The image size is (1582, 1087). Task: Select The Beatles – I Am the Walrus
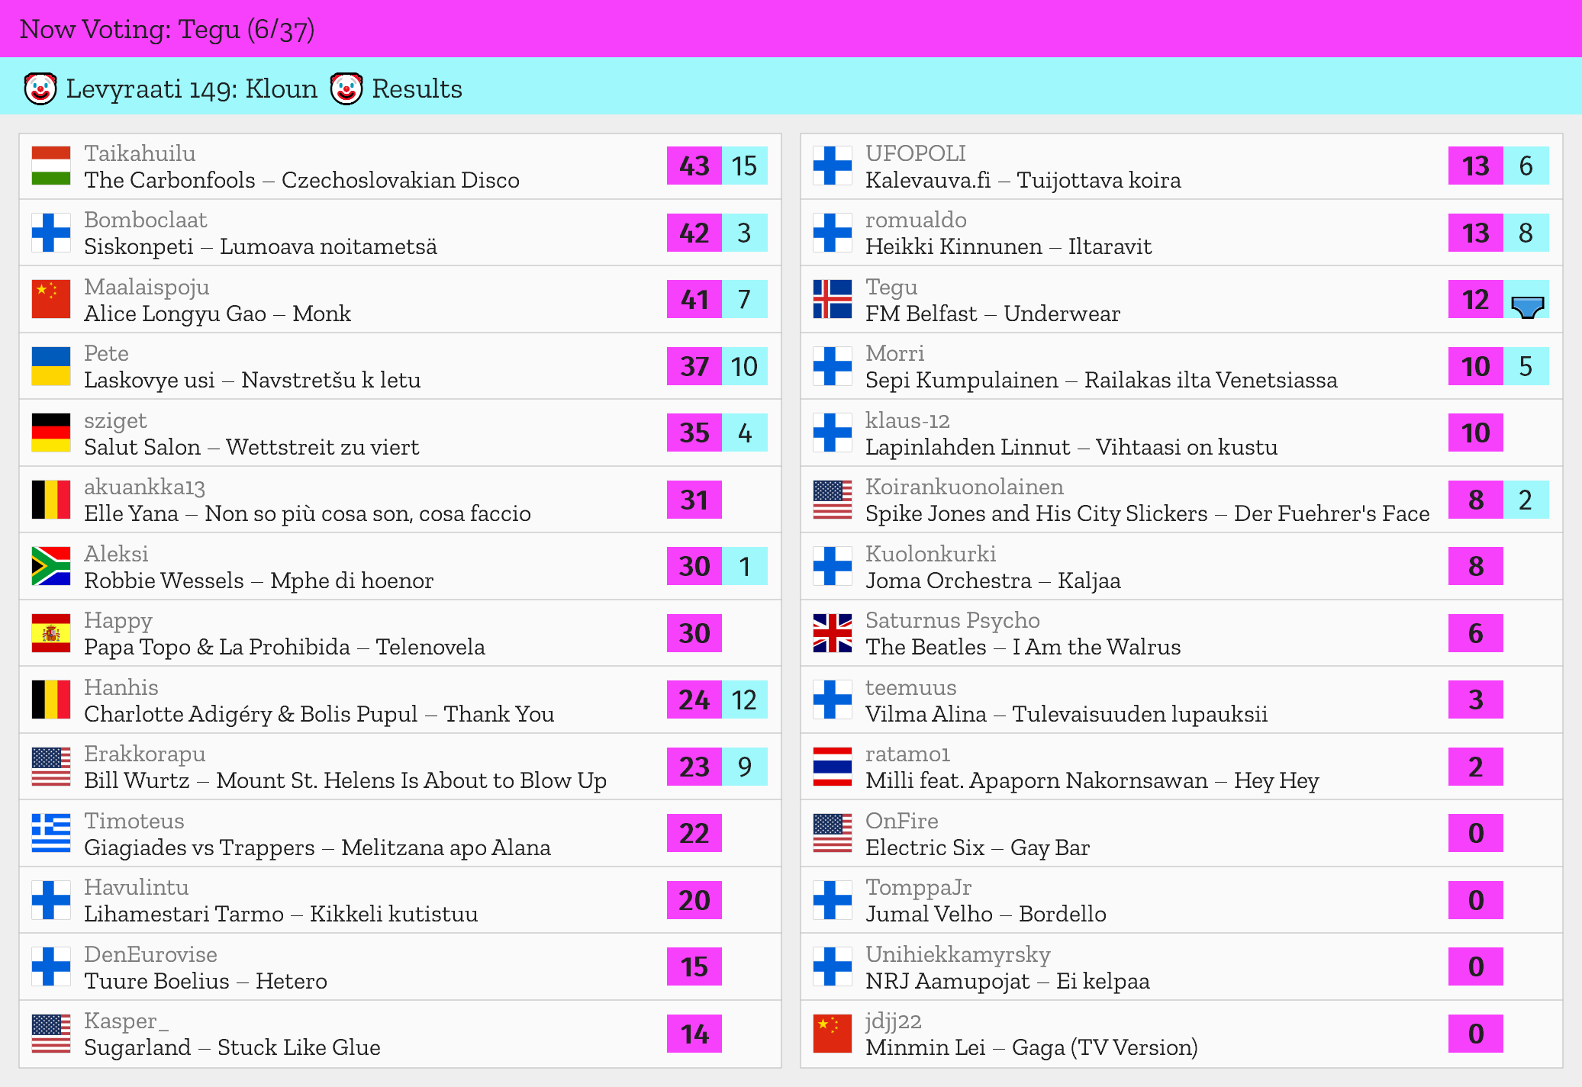[x=1023, y=648]
